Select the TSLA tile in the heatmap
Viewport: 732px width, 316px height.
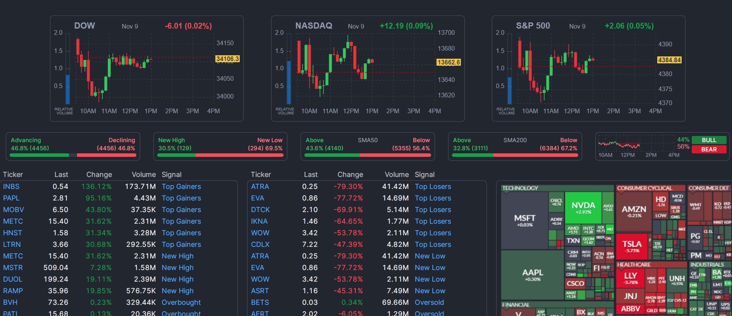click(x=632, y=246)
